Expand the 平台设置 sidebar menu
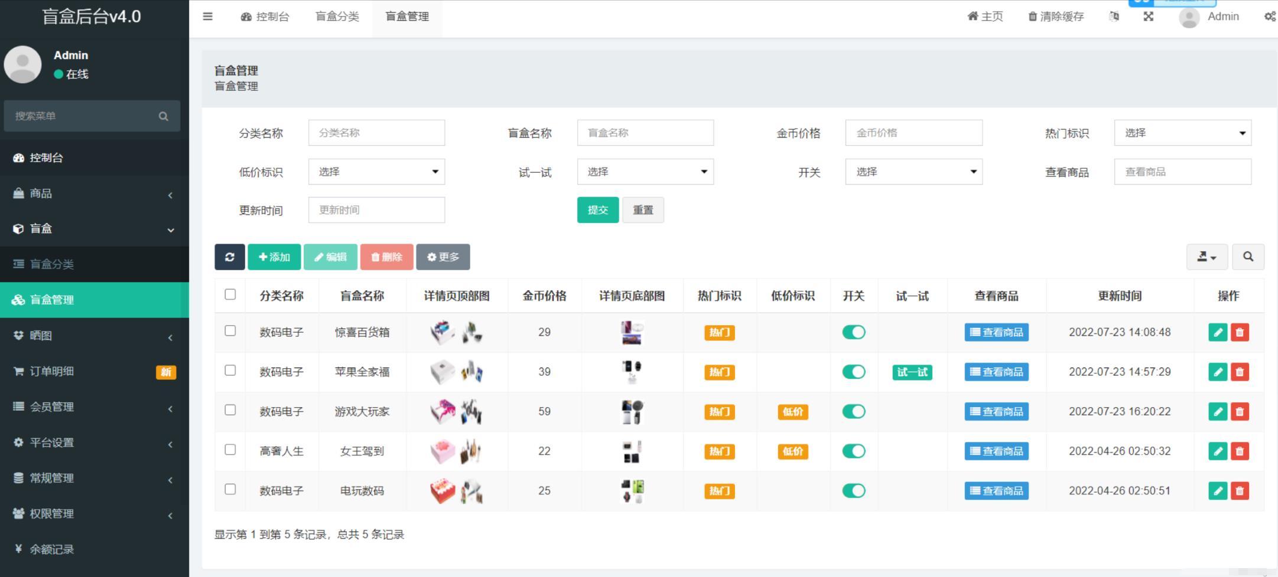This screenshot has height=577, width=1278. tap(95, 442)
